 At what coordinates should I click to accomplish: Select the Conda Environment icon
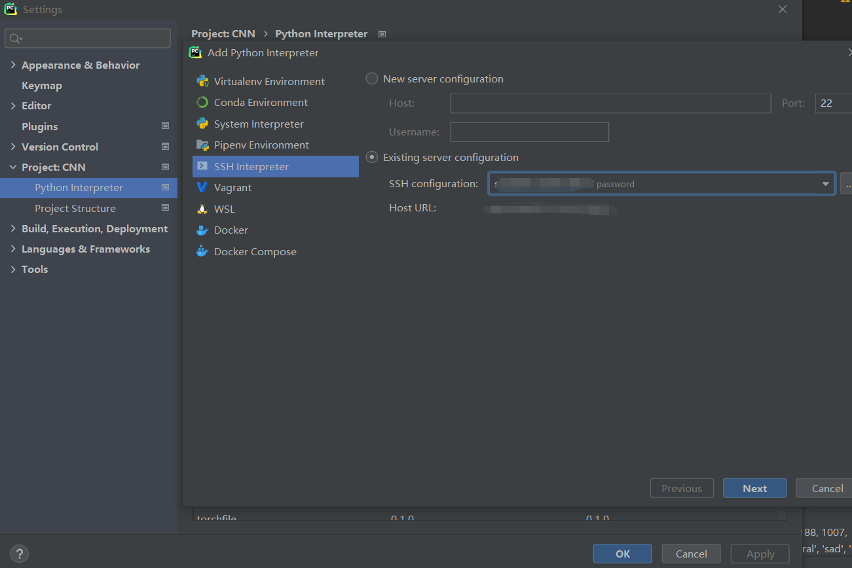click(203, 102)
